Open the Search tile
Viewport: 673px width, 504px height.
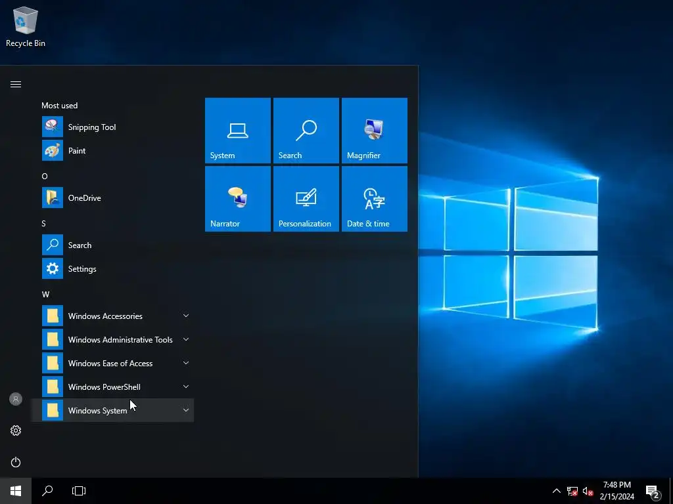click(306, 131)
